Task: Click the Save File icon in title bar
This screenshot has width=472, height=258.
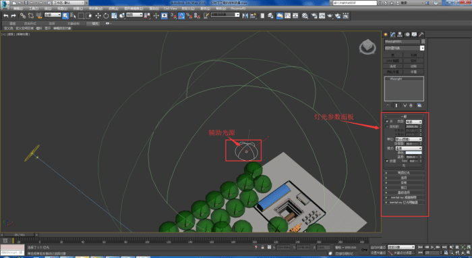Action: click(26, 3)
